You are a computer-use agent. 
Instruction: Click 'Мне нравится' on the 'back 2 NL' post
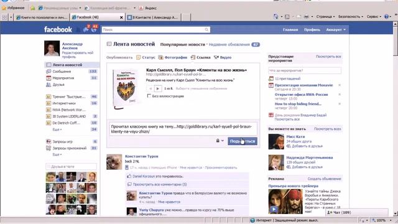tap(191, 167)
